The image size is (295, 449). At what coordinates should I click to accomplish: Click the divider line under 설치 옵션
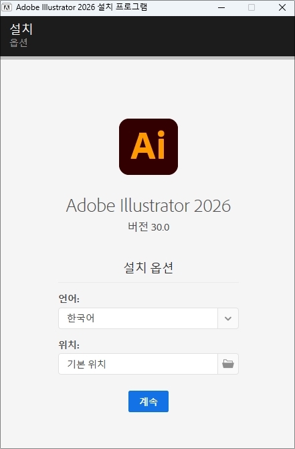coord(149,282)
